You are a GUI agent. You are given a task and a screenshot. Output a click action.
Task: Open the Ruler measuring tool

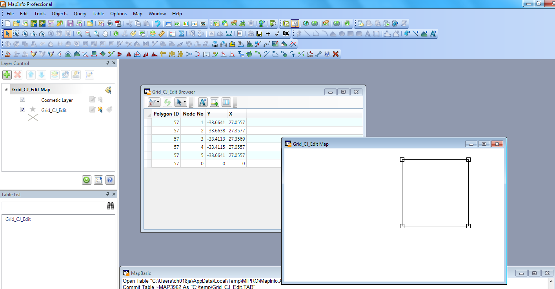tap(161, 34)
